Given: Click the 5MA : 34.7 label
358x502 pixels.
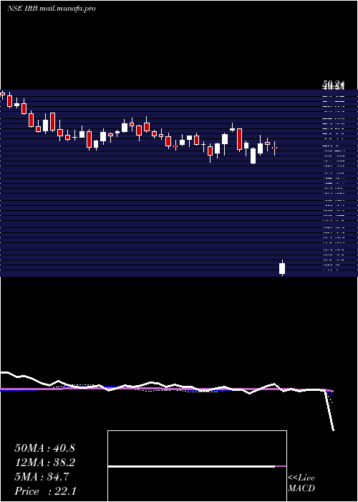Looking at the screenshot, I should coord(42,477).
